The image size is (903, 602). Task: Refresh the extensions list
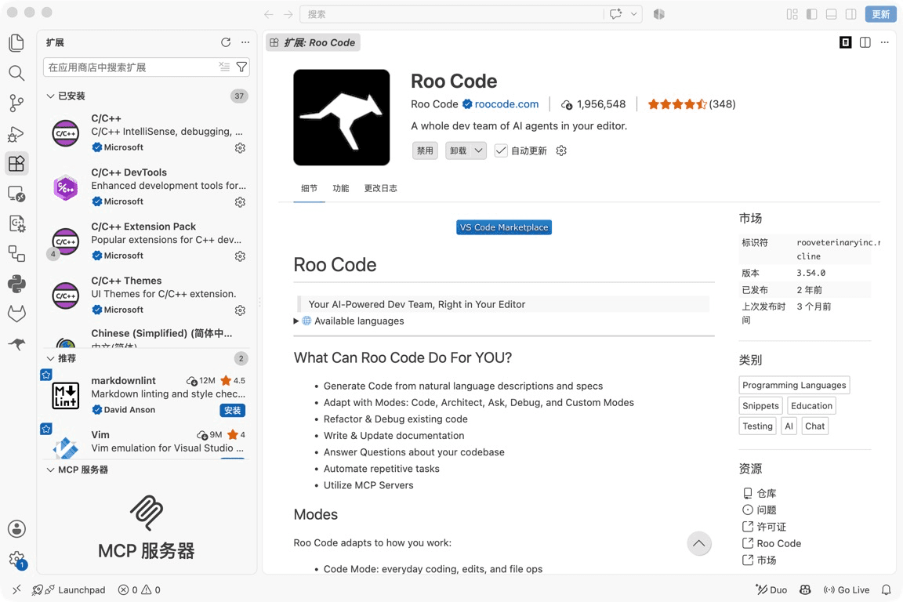(x=226, y=42)
